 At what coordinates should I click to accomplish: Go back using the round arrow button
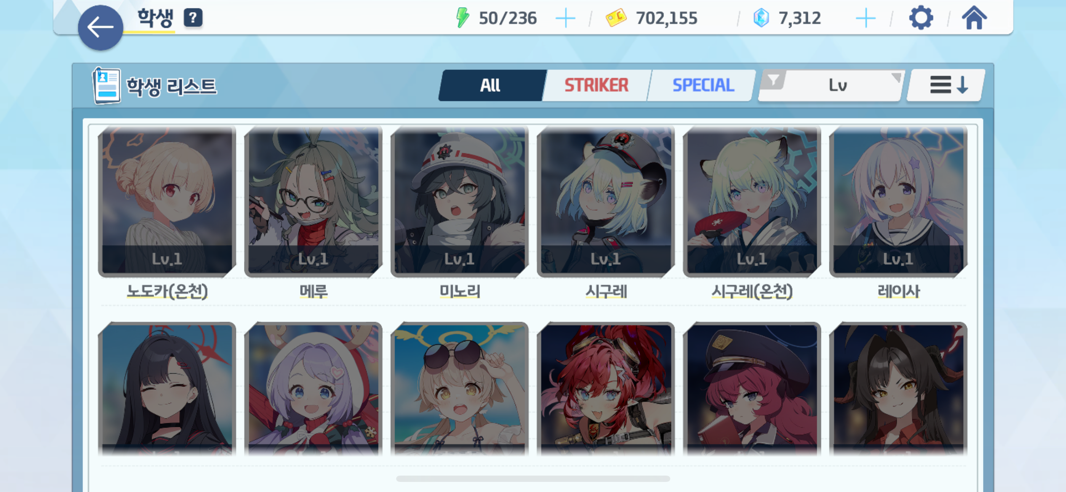pyautogui.click(x=100, y=28)
